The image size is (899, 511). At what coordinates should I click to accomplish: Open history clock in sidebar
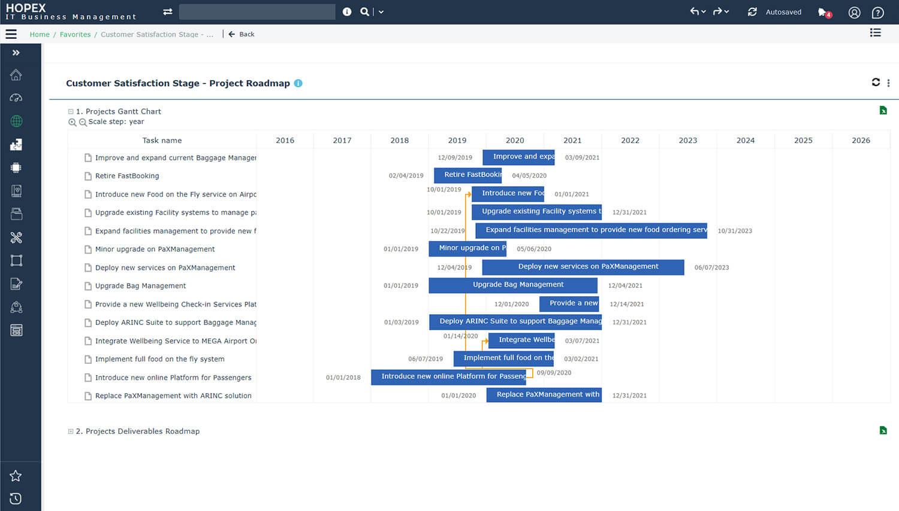click(16, 498)
